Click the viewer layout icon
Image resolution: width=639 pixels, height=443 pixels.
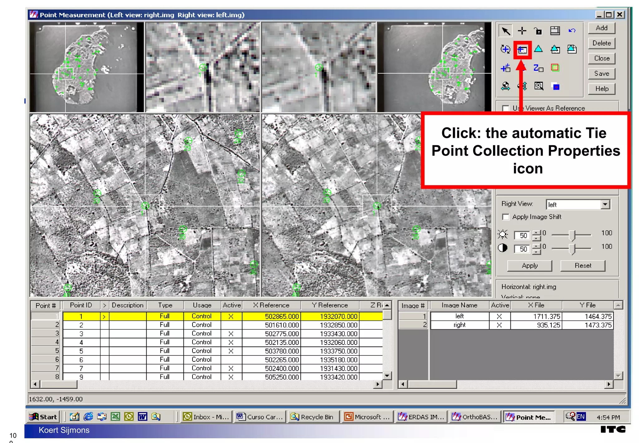click(x=555, y=31)
